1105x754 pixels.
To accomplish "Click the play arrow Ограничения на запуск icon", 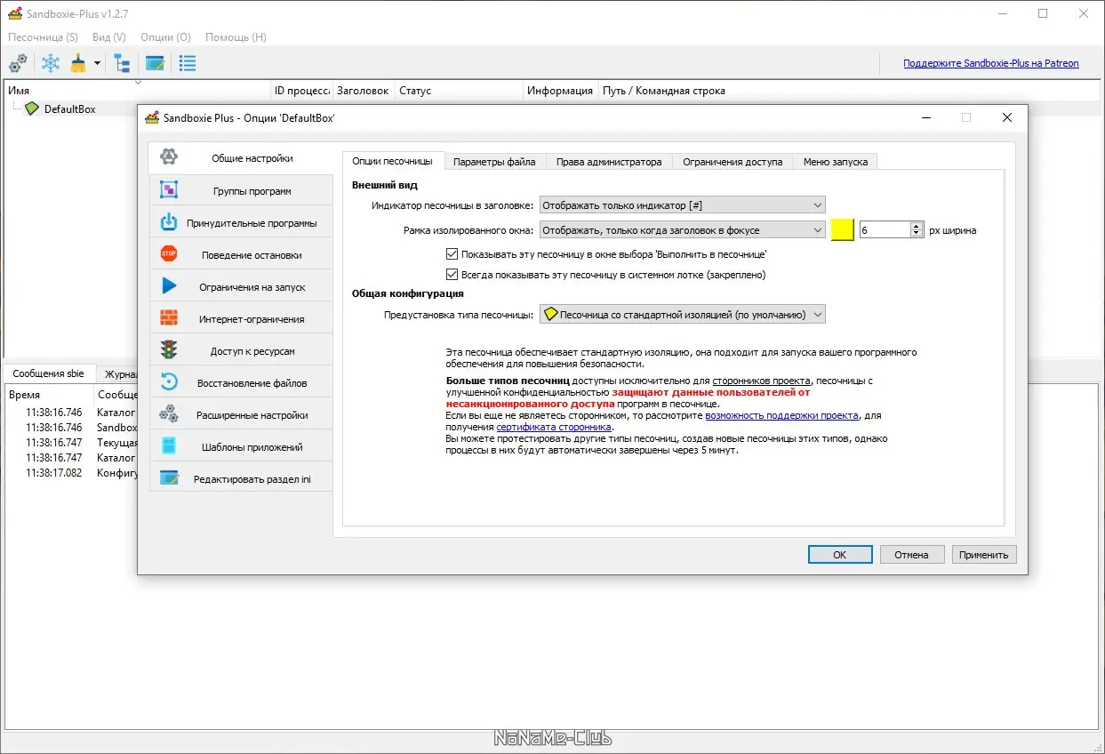I will tap(169, 286).
